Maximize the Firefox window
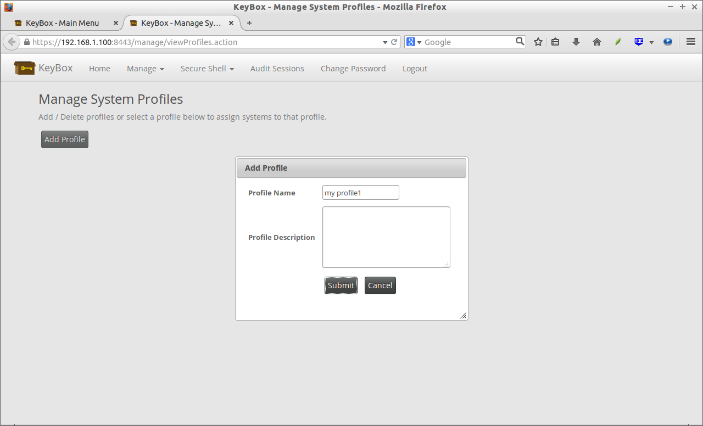703x426 pixels. point(683,7)
